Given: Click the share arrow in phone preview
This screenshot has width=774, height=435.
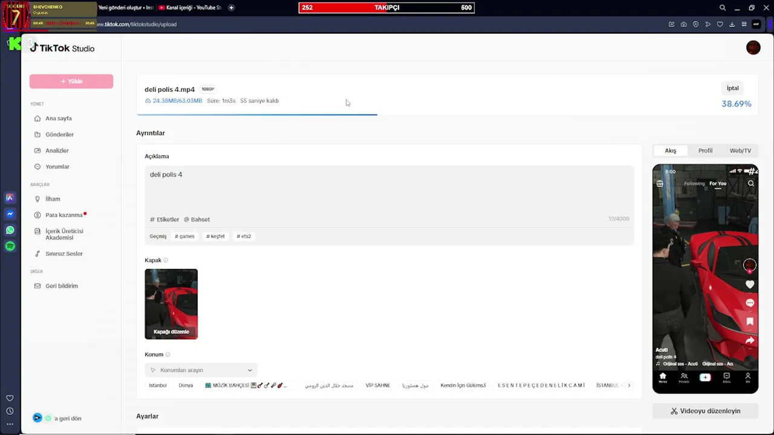Looking at the screenshot, I should coord(750,341).
